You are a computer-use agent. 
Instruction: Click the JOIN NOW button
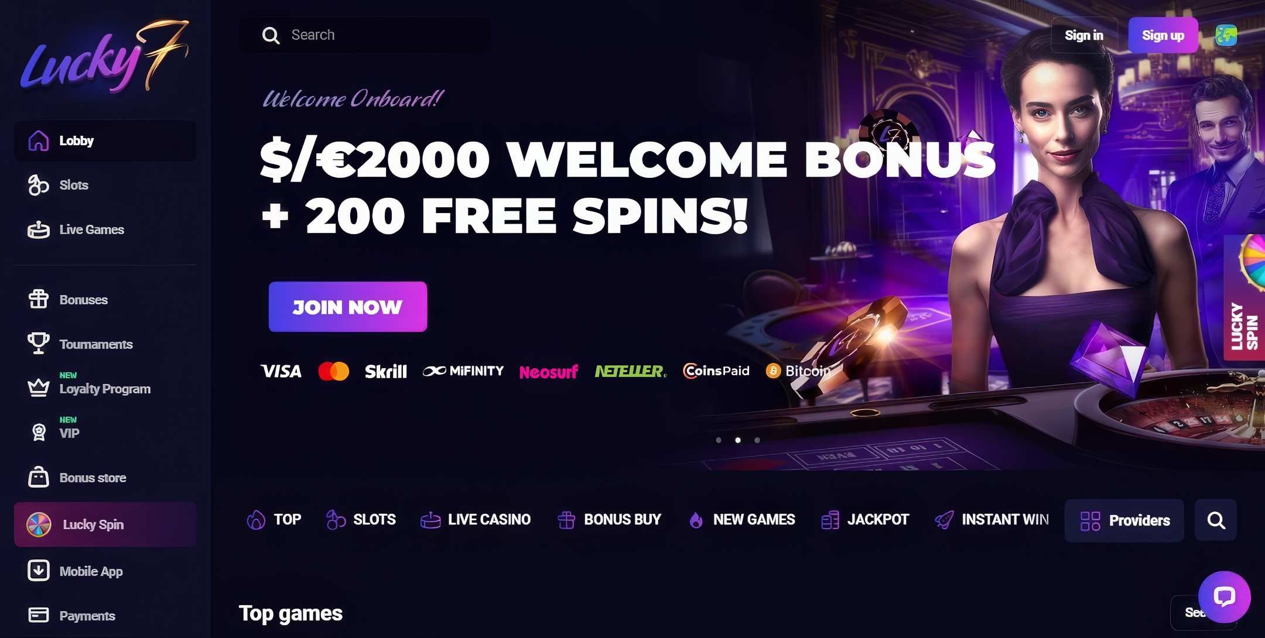pos(348,307)
